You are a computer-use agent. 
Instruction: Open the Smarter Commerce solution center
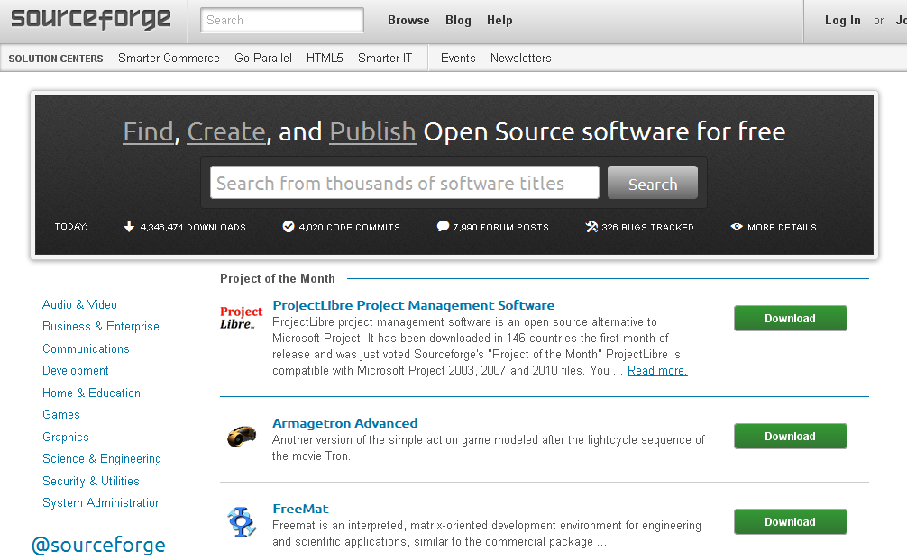(169, 58)
